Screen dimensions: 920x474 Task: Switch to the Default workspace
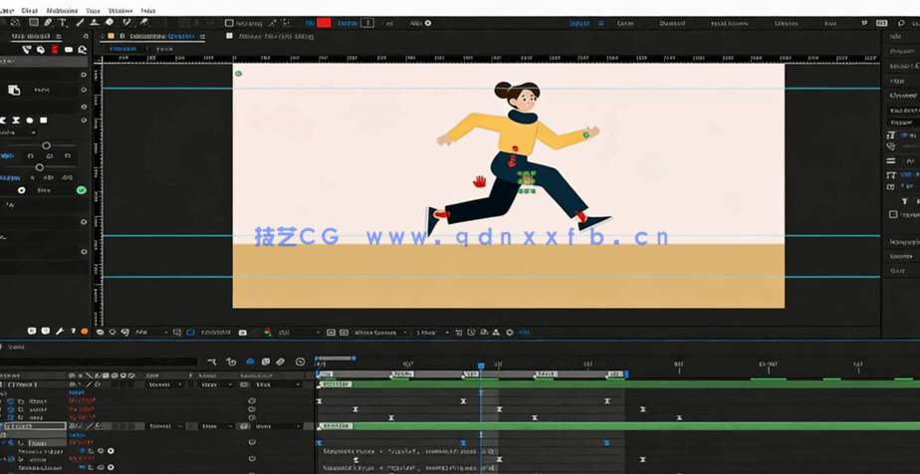coord(580,23)
